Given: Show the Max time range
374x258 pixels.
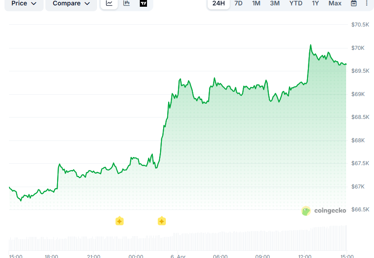Looking at the screenshot, I should (335, 4).
